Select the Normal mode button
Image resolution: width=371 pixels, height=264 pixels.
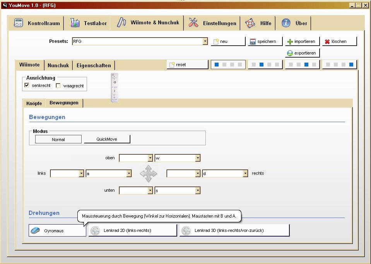pos(58,139)
